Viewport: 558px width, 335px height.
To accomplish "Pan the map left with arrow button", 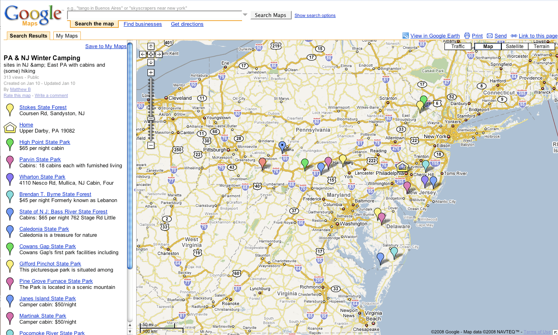I will [143, 54].
